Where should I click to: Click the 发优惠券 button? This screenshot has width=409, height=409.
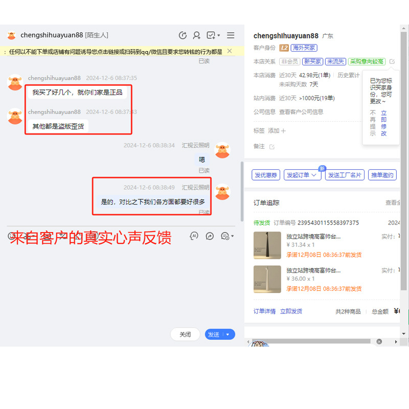pyautogui.click(x=266, y=175)
